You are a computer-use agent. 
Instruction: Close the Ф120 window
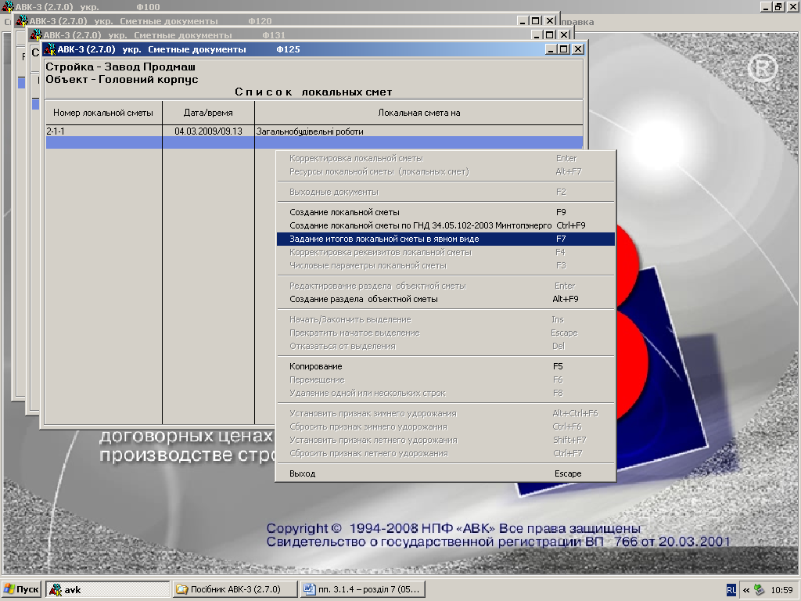[x=550, y=21]
